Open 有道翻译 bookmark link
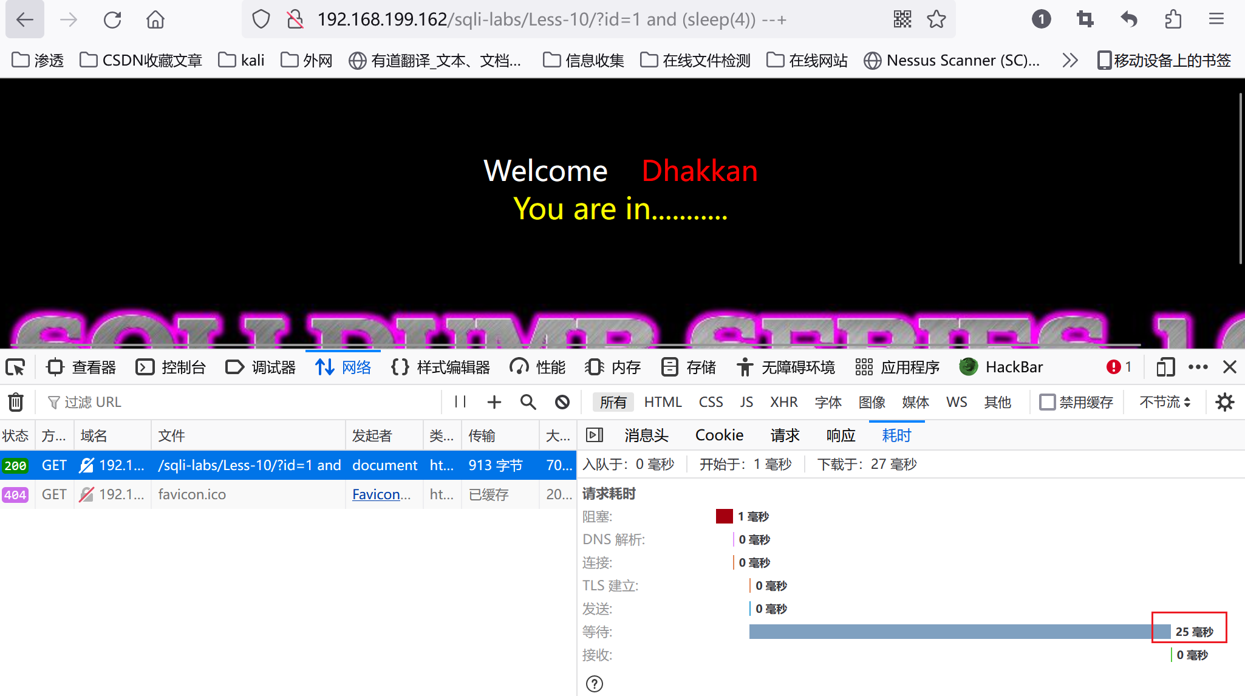The height and width of the screenshot is (696, 1245). pos(435,60)
